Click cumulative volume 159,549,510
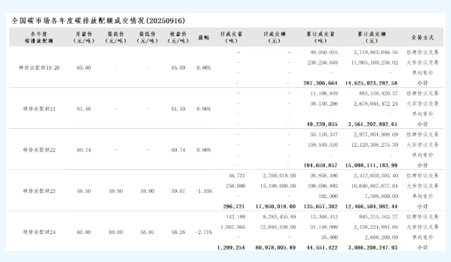The height and width of the screenshot is (262, 451). point(323,145)
